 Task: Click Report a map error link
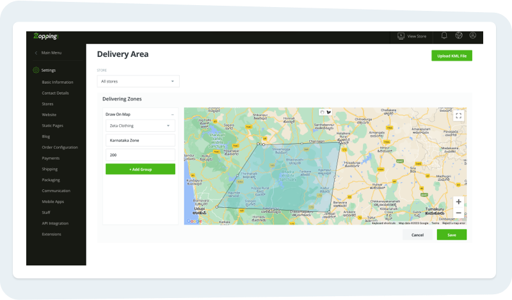pos(454,223)
